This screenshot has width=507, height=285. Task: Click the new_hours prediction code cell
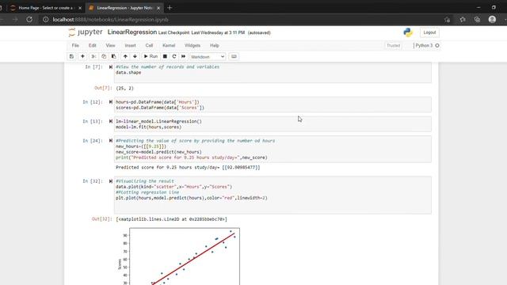click(273, 150)
